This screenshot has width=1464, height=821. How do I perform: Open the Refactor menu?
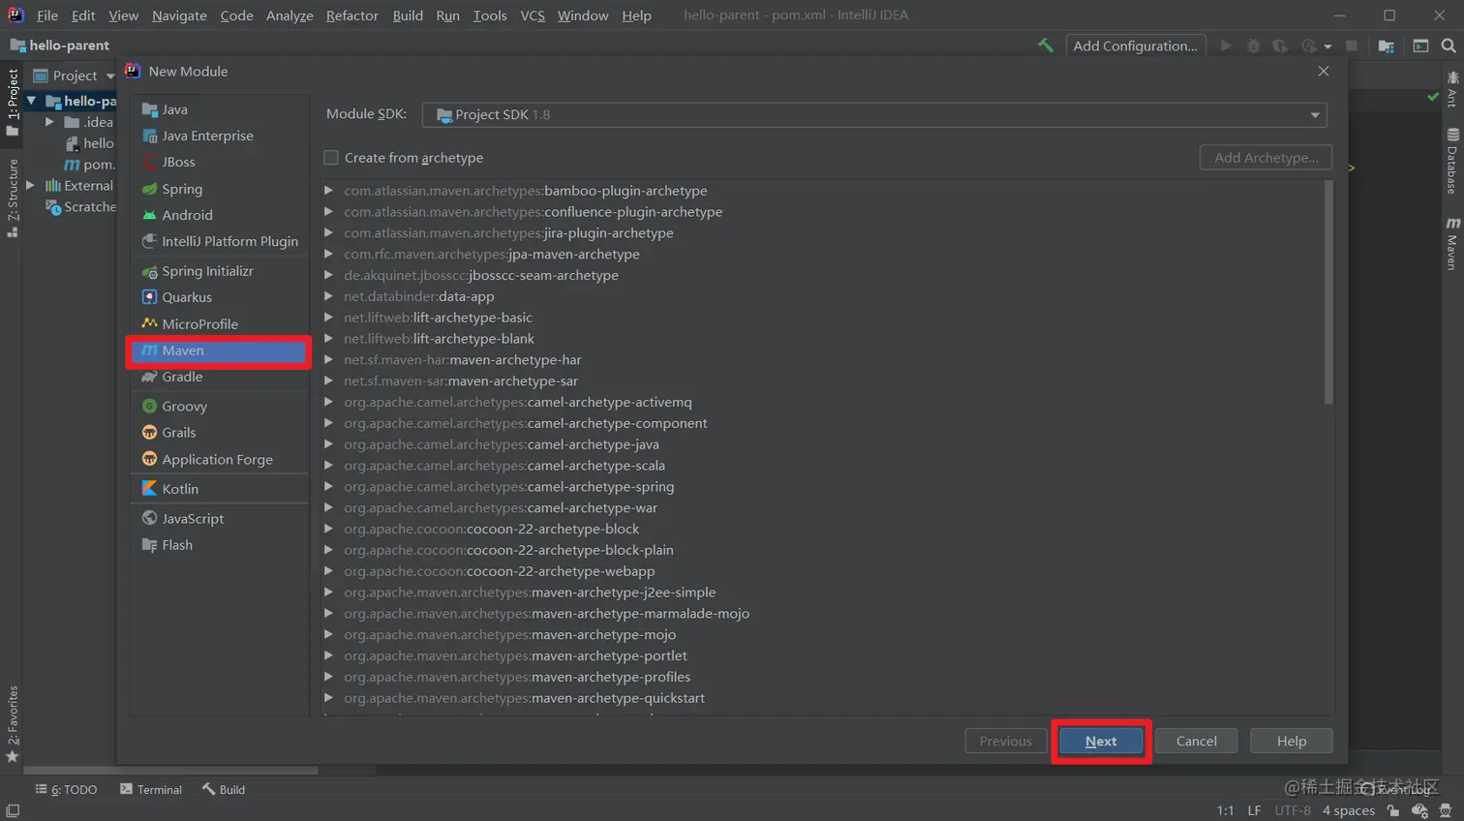pos(351,15)
